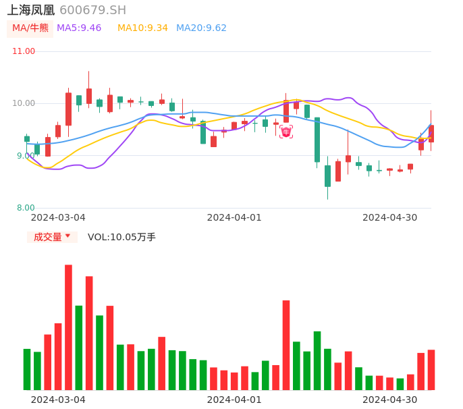Click the 2024-03-04 date label under volume chart

tap(58, 400)
